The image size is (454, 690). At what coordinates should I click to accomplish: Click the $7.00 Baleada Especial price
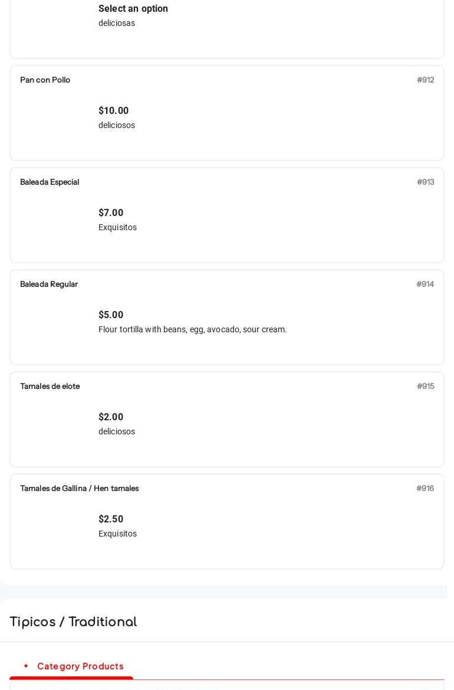point(111,213)
